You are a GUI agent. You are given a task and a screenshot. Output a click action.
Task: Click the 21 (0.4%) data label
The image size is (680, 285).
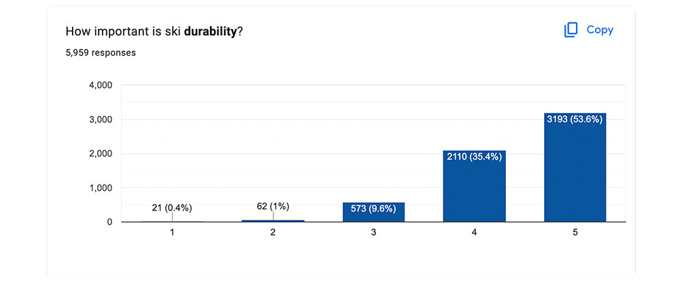click(x=172, y=208)
